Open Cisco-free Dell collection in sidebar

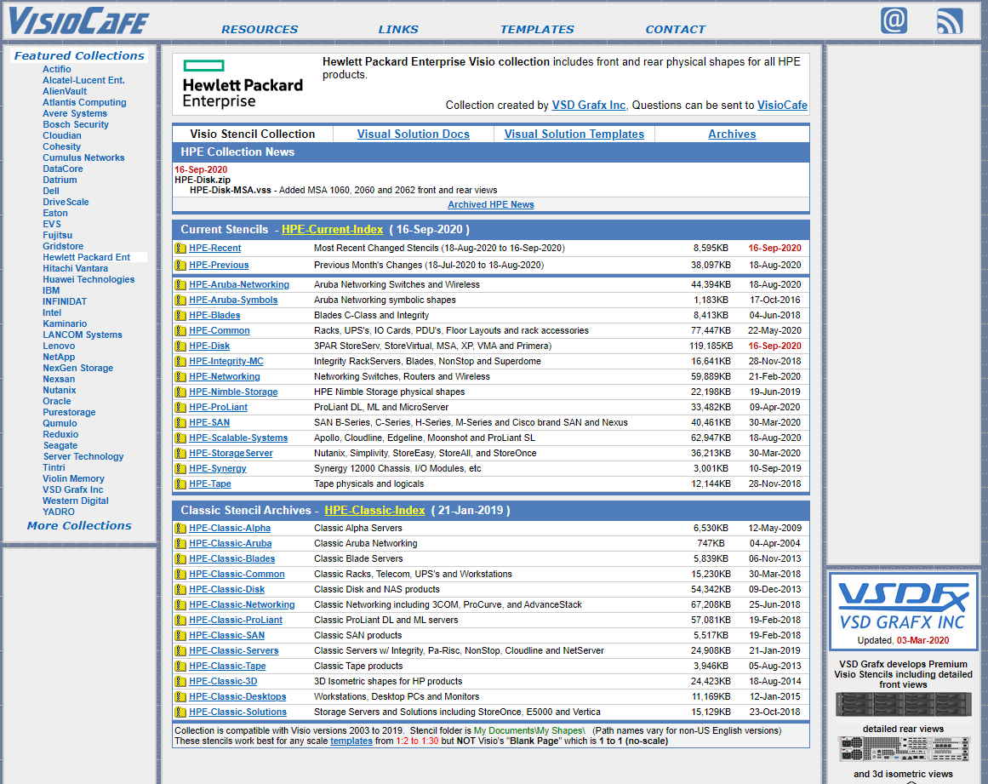coord(51,191)
